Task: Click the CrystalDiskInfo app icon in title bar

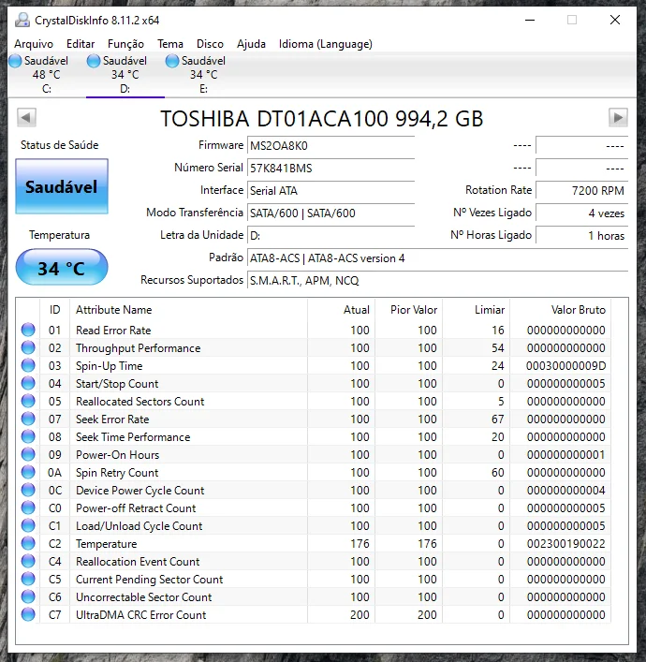Action: click(22, 20)
